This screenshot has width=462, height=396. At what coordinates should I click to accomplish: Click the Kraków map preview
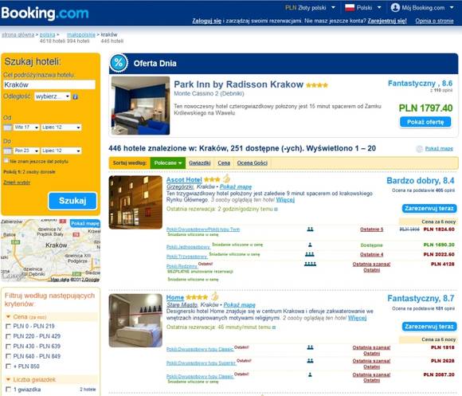[50, 251]
